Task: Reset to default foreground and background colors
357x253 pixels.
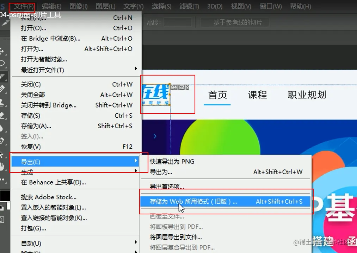Action: click(x=2, y=208)
